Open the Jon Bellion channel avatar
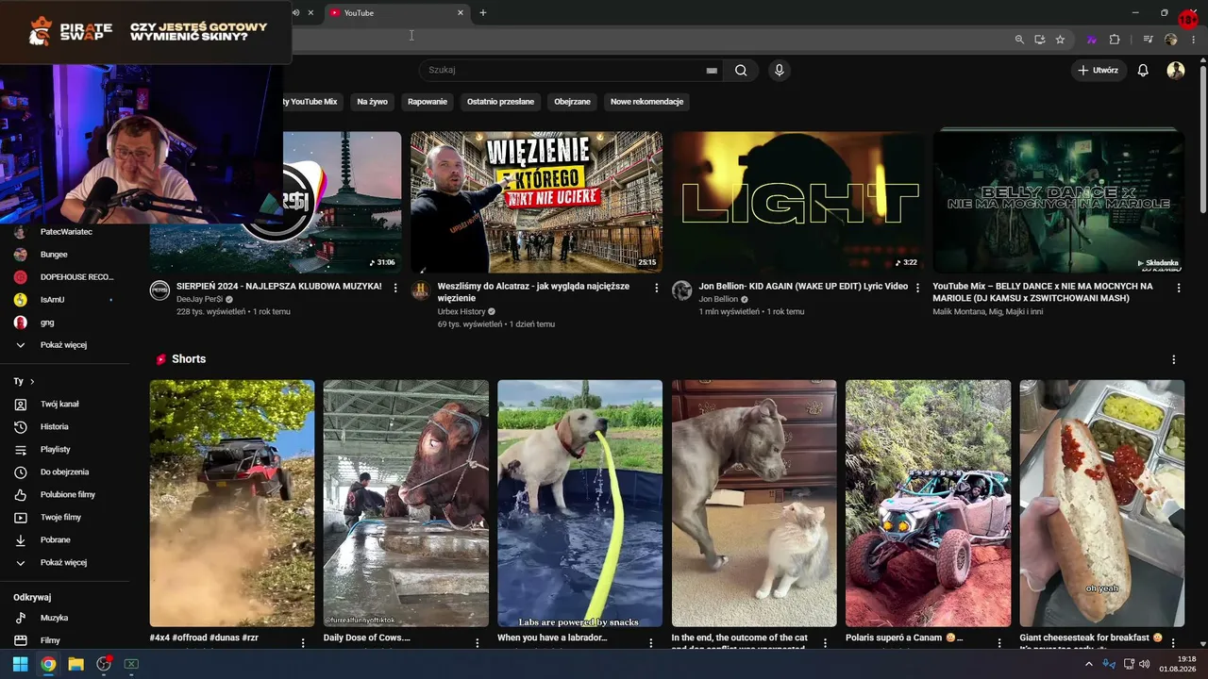Viewport: 1208px width, 679px height. pos(681,290)
